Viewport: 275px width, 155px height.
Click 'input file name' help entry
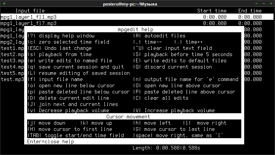tap(55, 79)
